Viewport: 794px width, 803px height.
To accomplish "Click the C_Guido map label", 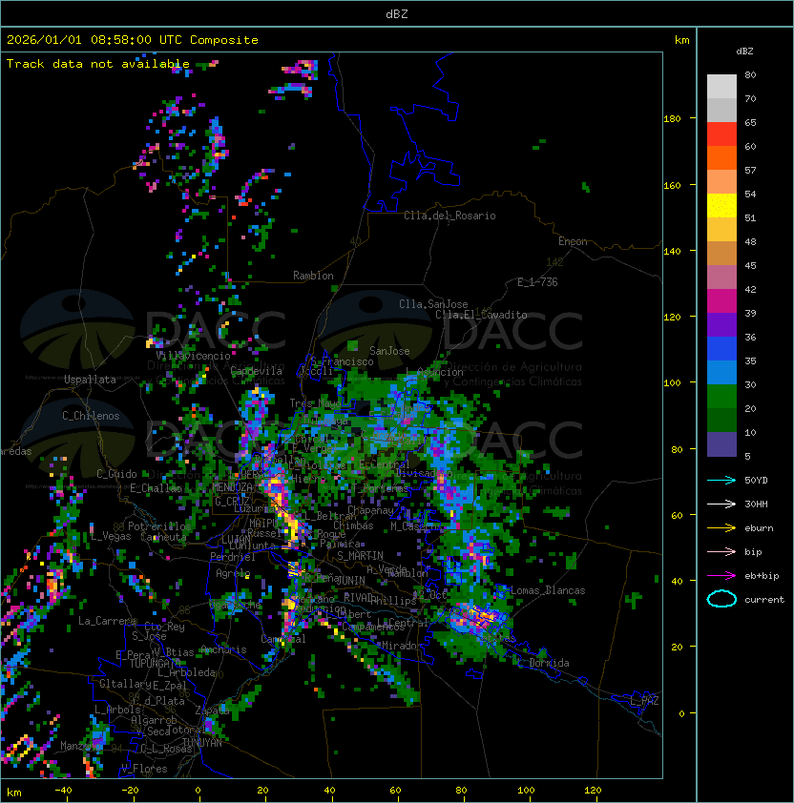I will 116,474.
